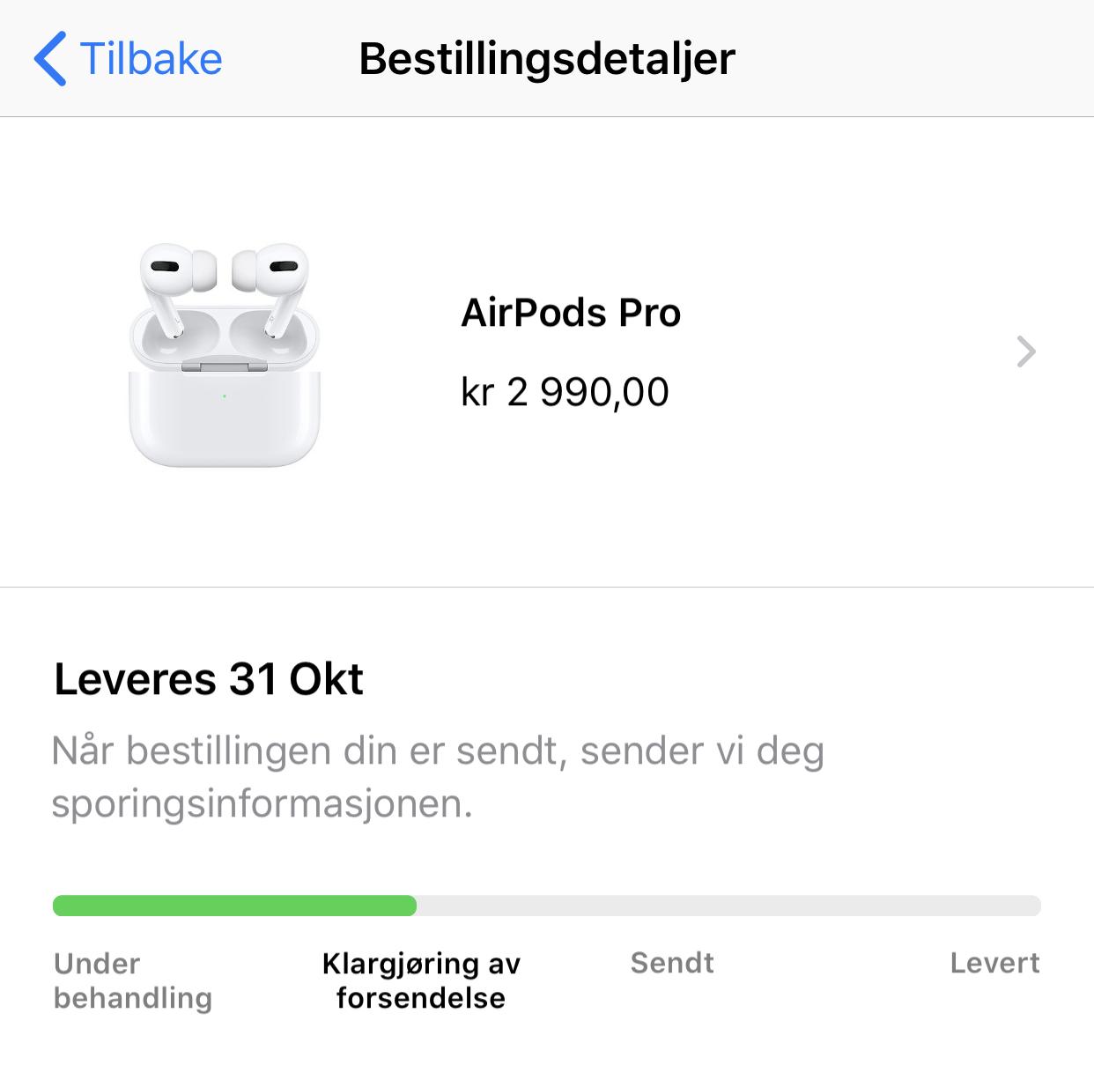Expand the AirPods Pro order row chevron
Viewport: 1094px width, 1065px height.
pyautogui.click(x=1026, y=351)
